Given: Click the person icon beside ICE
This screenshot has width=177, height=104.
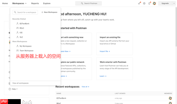Looking at the screenshot, I should [17, 32].
